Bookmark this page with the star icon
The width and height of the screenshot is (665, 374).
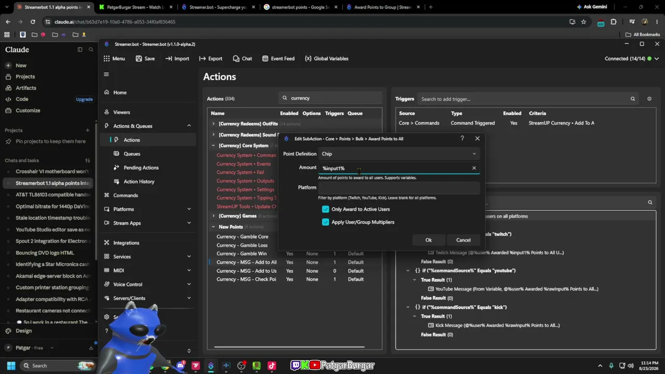click(x=583, y=22)
